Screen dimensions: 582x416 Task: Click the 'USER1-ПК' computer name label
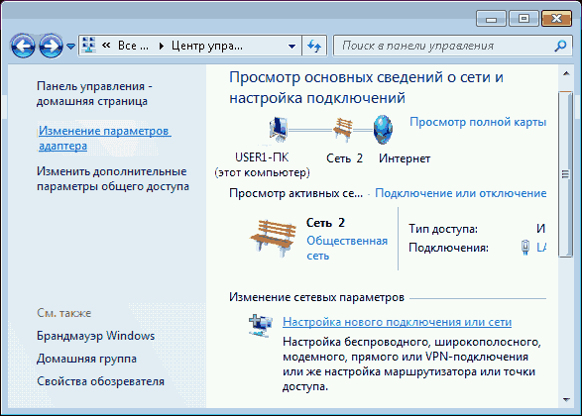(262, 157)
